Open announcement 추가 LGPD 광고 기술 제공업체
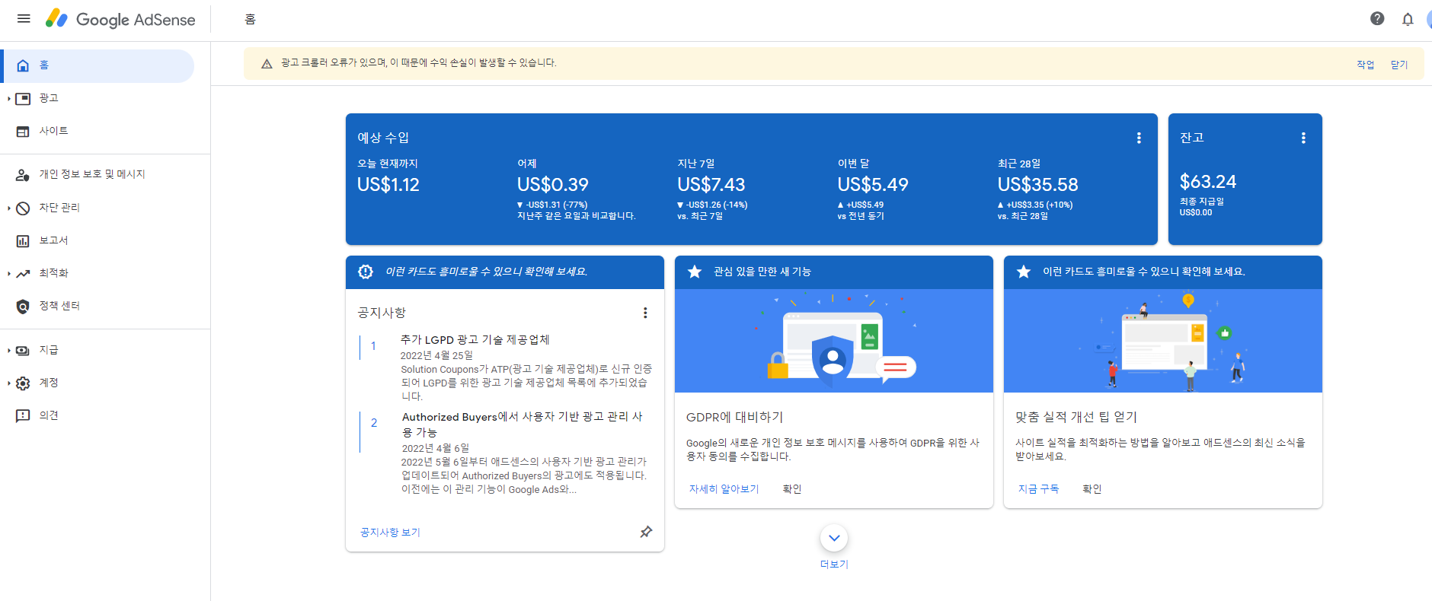The width and height of the screenshot is (1432, 601). pyautogui.click(x=475, y=339)
